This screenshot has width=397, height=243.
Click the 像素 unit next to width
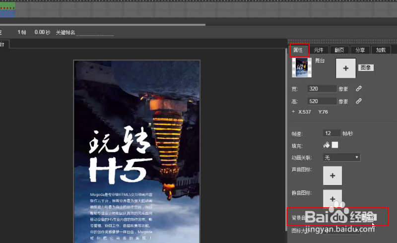click(343, 89)
